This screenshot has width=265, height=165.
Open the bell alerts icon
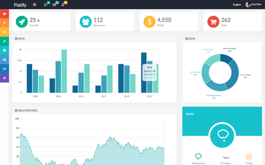tap(63, 5)
